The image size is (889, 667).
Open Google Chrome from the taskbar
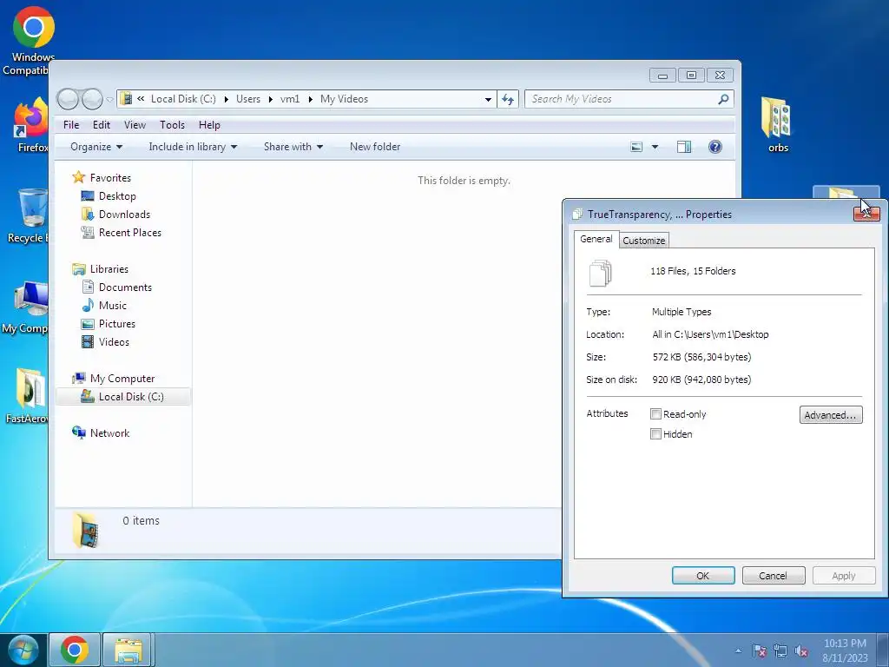[x=75, y=650]
